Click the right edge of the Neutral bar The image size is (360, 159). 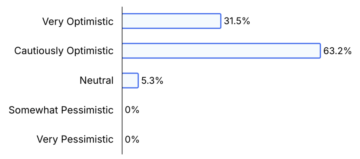pyautogui.click(x=138, y=81)
